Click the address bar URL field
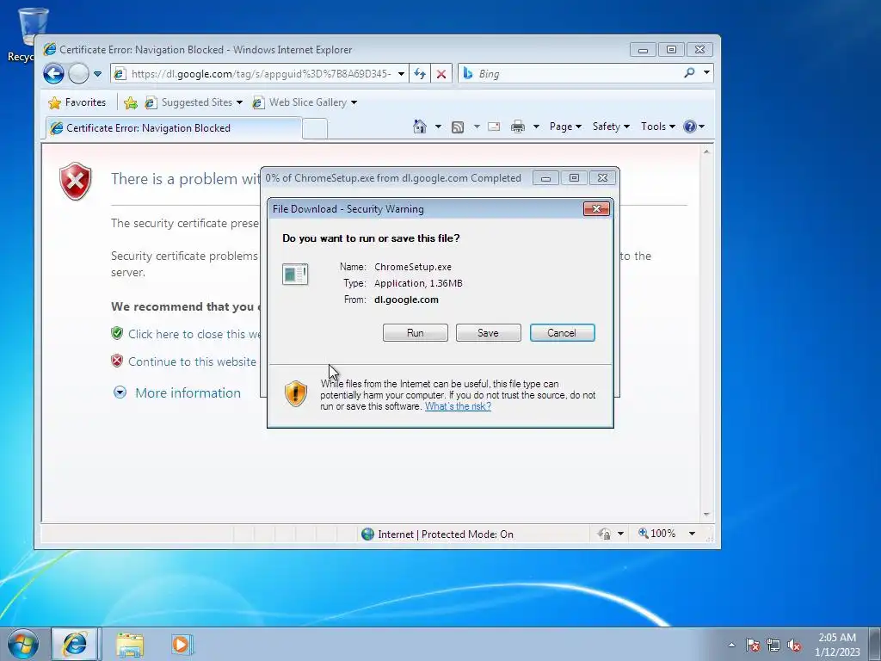This screenshot has width=881, height=661. point(258,74)
